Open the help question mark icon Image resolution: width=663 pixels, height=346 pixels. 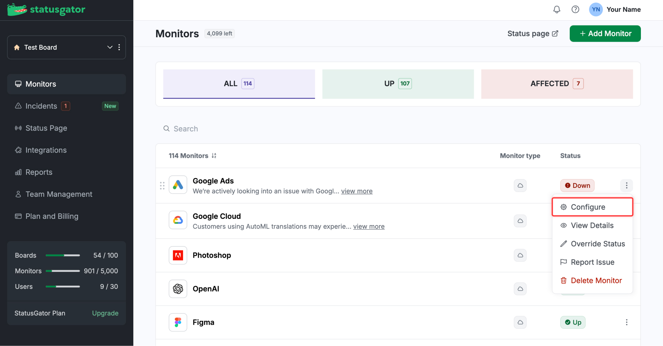tap(575, 10)
